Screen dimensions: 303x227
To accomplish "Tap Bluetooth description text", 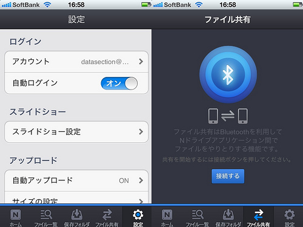I will click(x=228, y=140).
